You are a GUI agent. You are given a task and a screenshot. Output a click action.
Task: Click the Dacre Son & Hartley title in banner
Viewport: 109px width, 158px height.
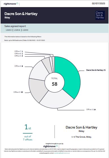click(21, 14)
